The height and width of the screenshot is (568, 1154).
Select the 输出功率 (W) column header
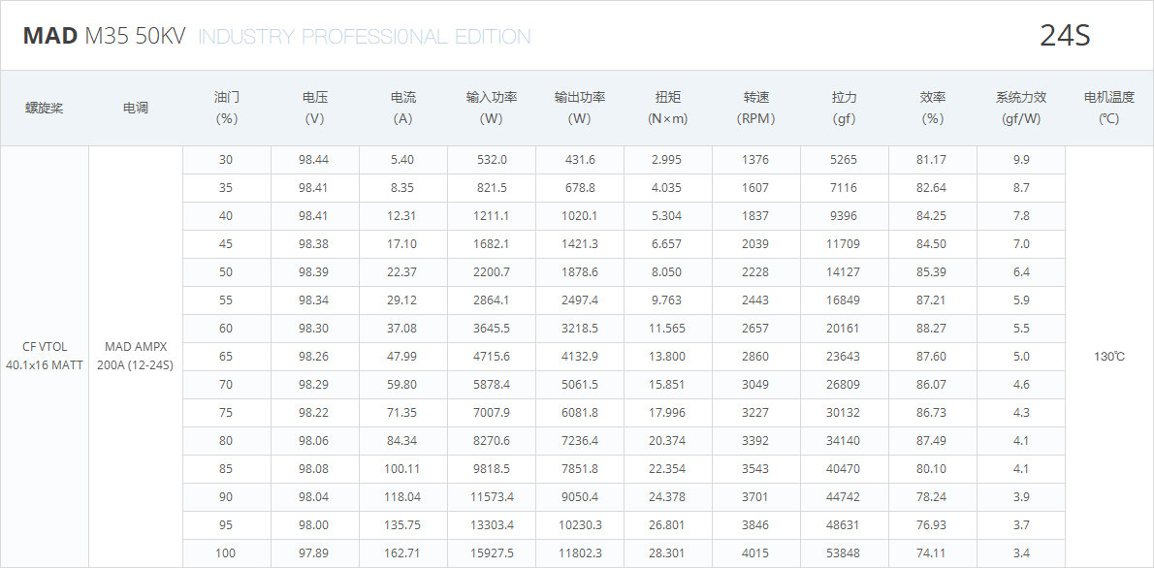(580, 109)
